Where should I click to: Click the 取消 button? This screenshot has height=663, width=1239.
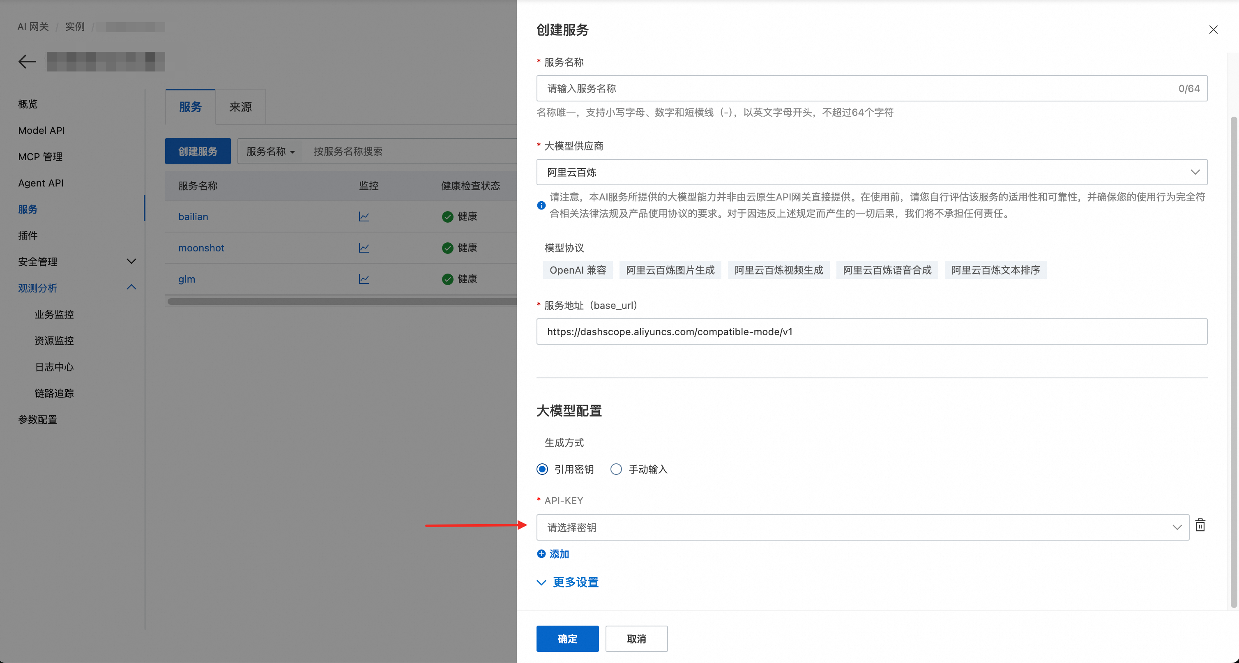[x=636, y=638]
